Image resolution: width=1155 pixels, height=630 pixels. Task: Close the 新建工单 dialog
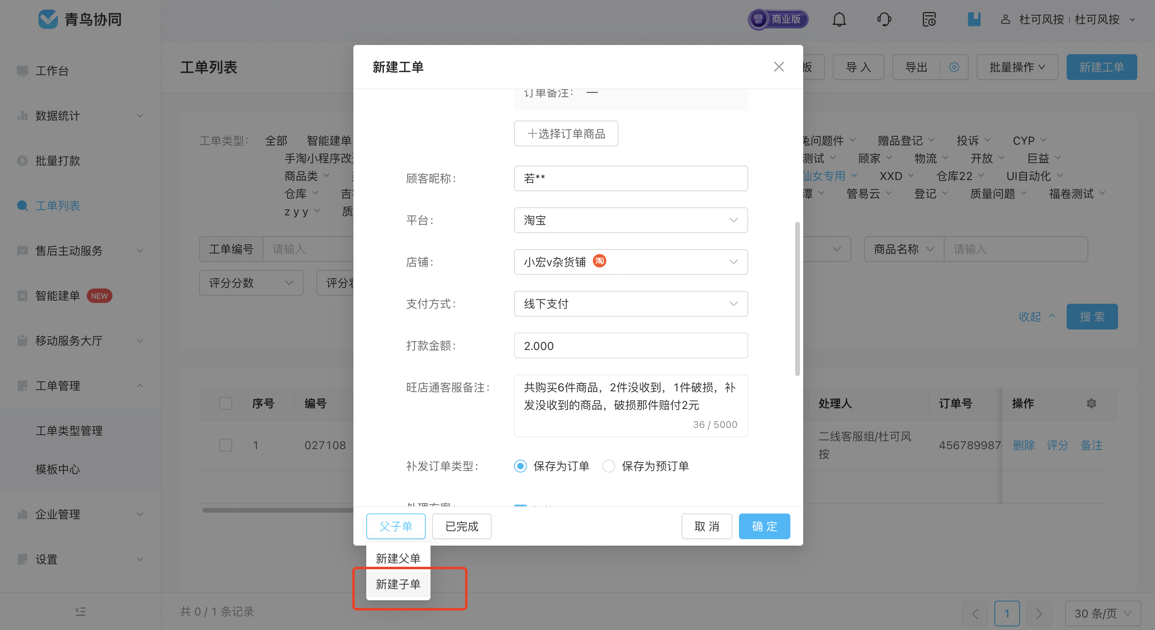click(x=779, y=67)
